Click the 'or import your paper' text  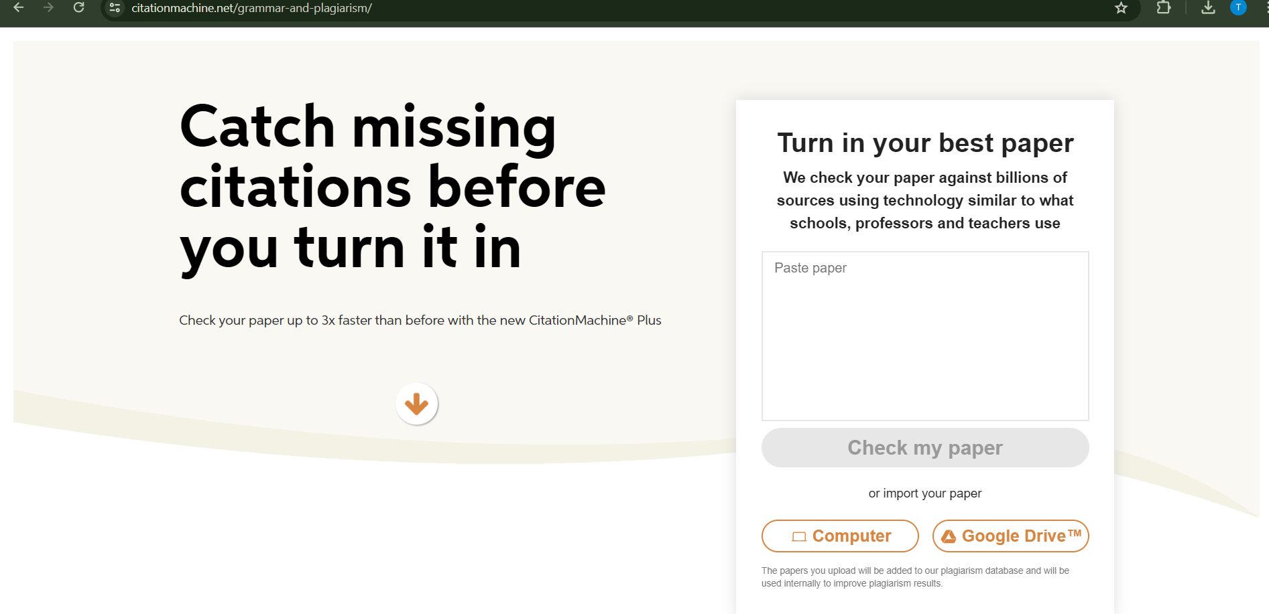(925, 493)
